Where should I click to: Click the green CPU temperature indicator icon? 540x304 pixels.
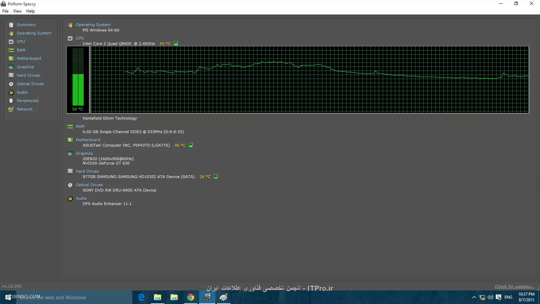click(x=176, y=43)
